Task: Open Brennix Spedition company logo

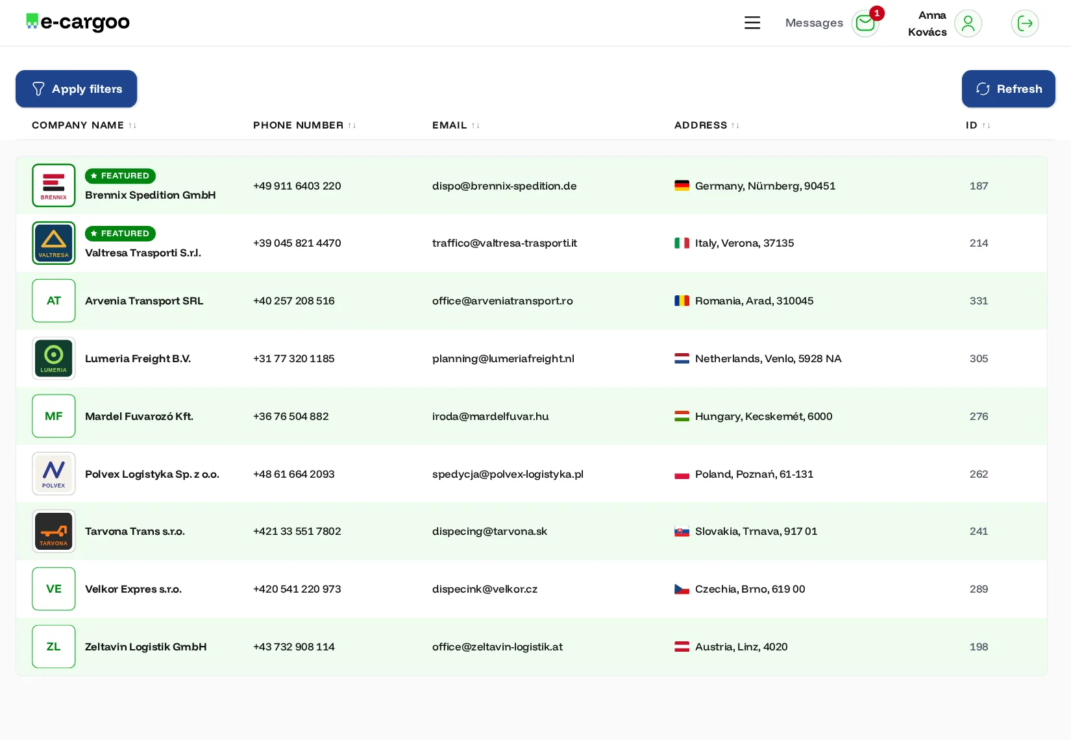Action: click(54, 186)
